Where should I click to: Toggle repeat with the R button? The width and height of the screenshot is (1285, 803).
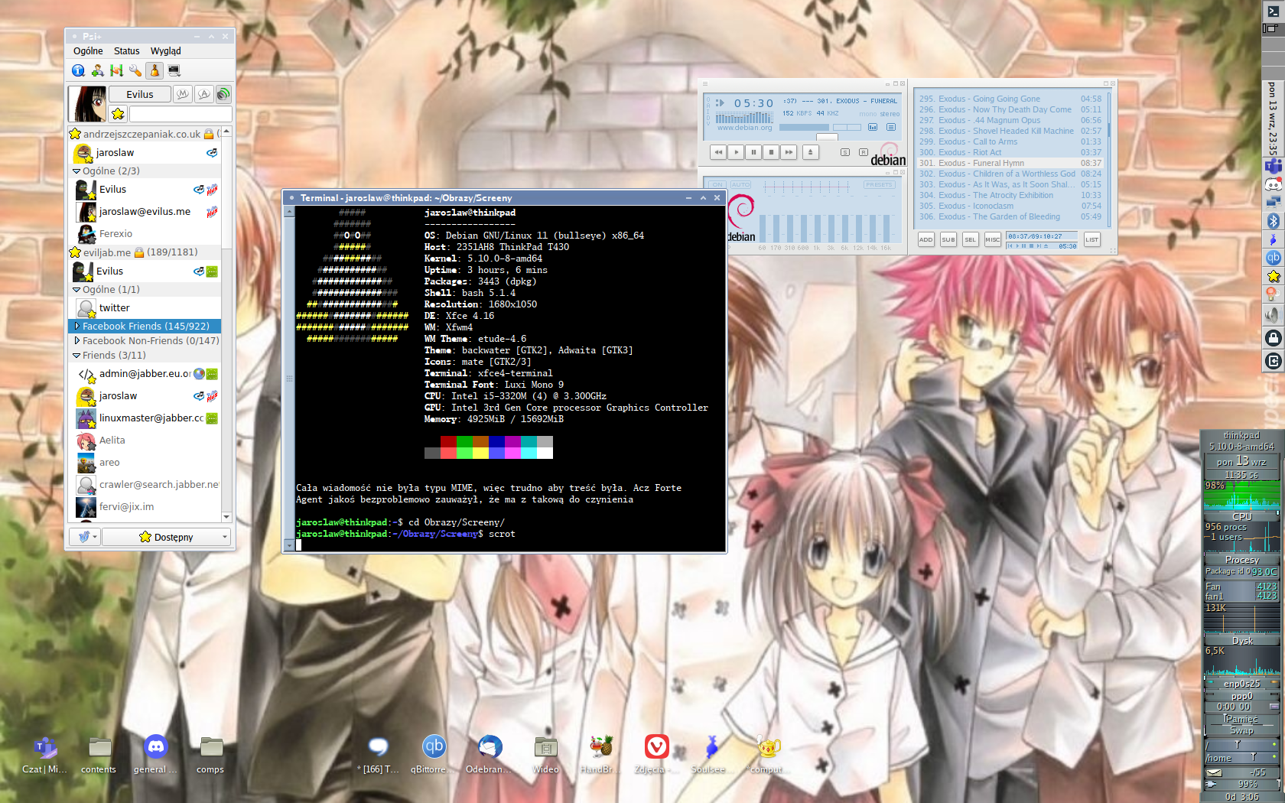click(x=864, y=152)
